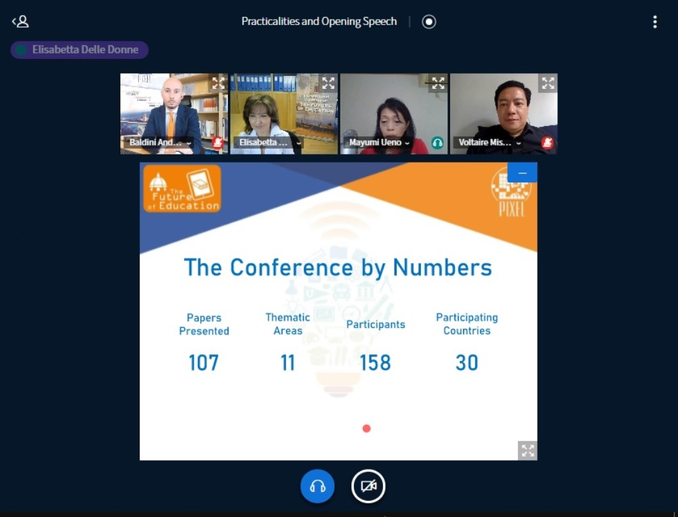This screenshot has height=517, width=678.
Task: Hide the presentation with the minimize button
Action: click(x=522, y=173)
